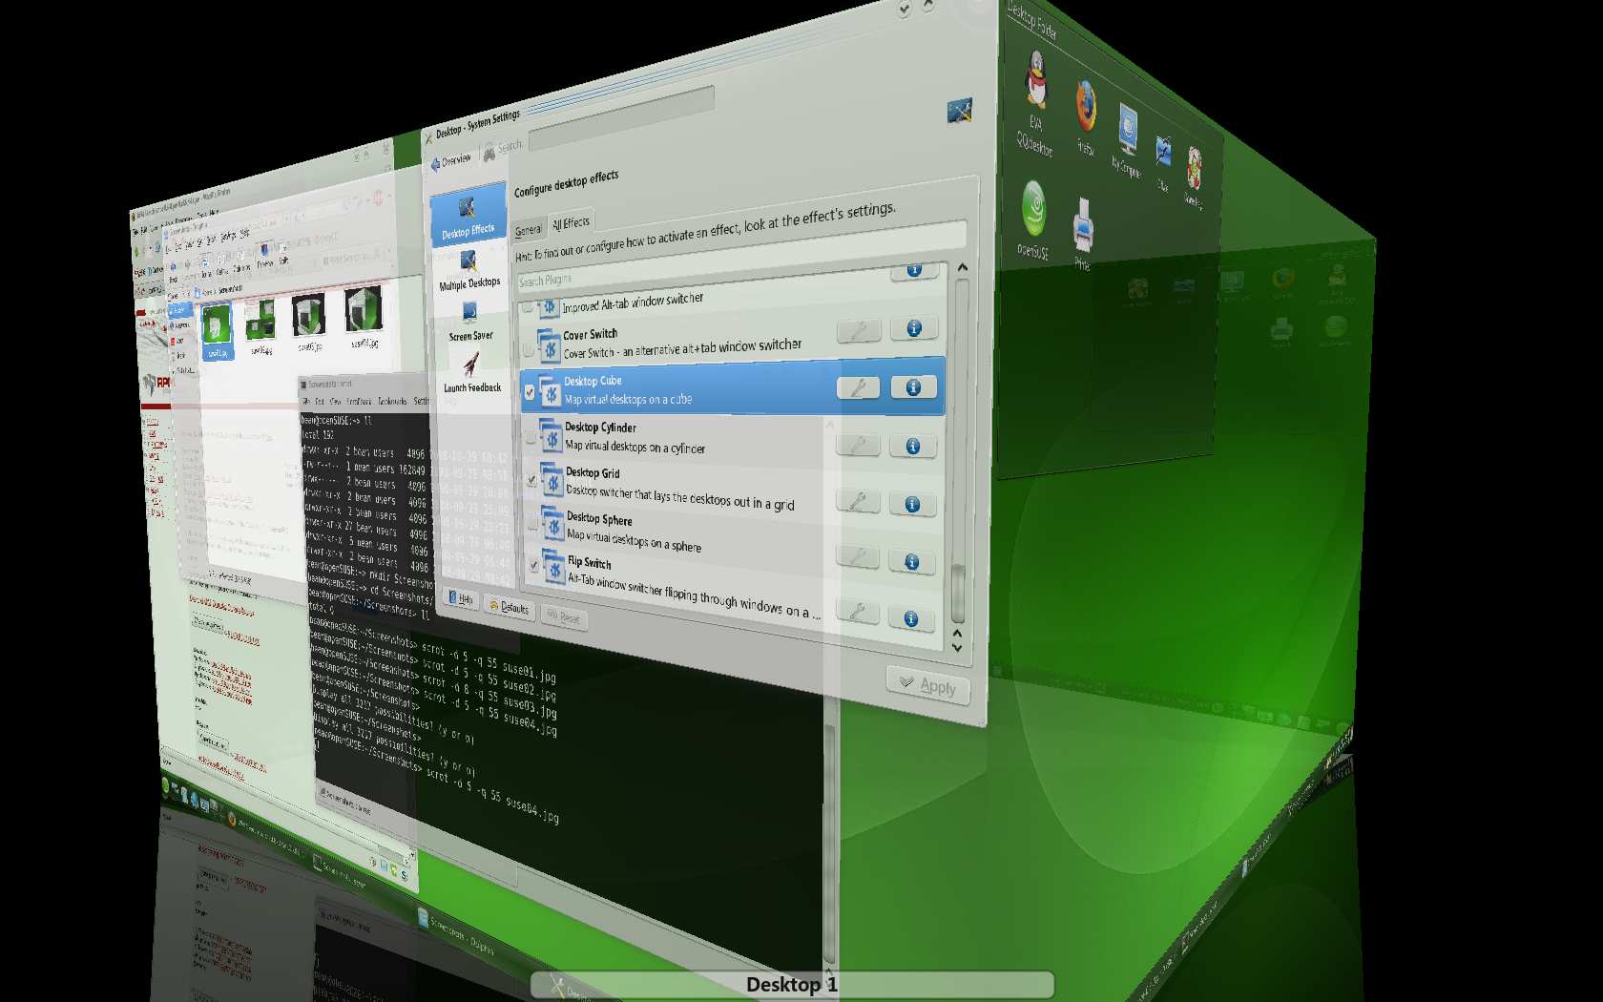The image size is (1603, 1002).
Task: Show info about Cover Switch effect
Action: coord(913,328)
